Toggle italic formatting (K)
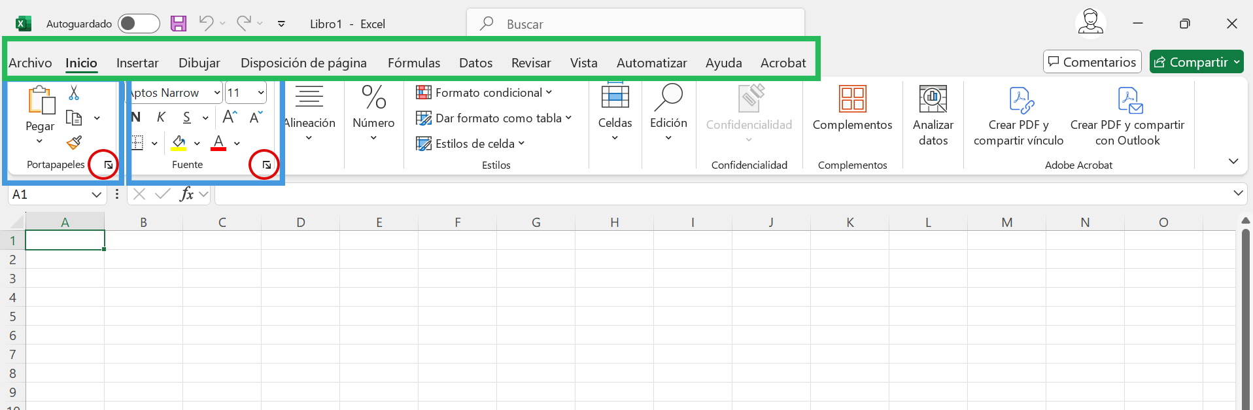This screenshot has height=410, width=1253. pos(161,117)
